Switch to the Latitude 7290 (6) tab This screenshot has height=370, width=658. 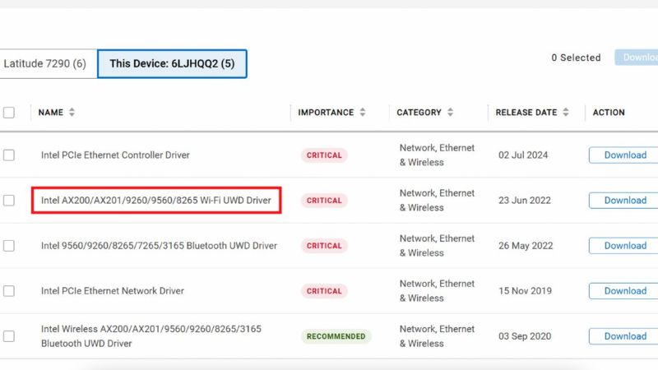point(47,64)
